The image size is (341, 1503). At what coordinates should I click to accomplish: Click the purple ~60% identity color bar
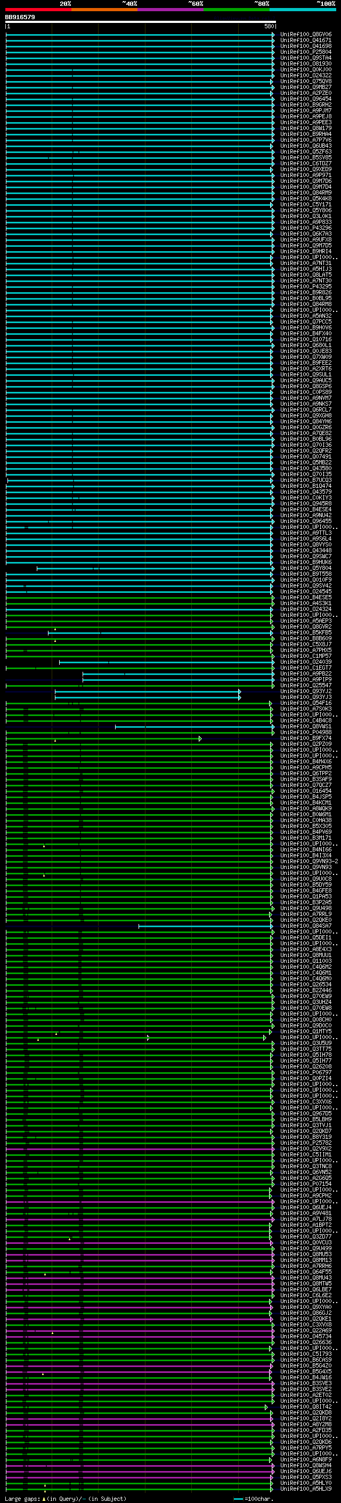tap(170, 10)
